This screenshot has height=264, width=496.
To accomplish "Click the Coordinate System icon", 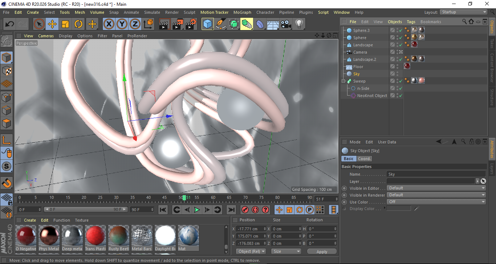I will 148,24.
